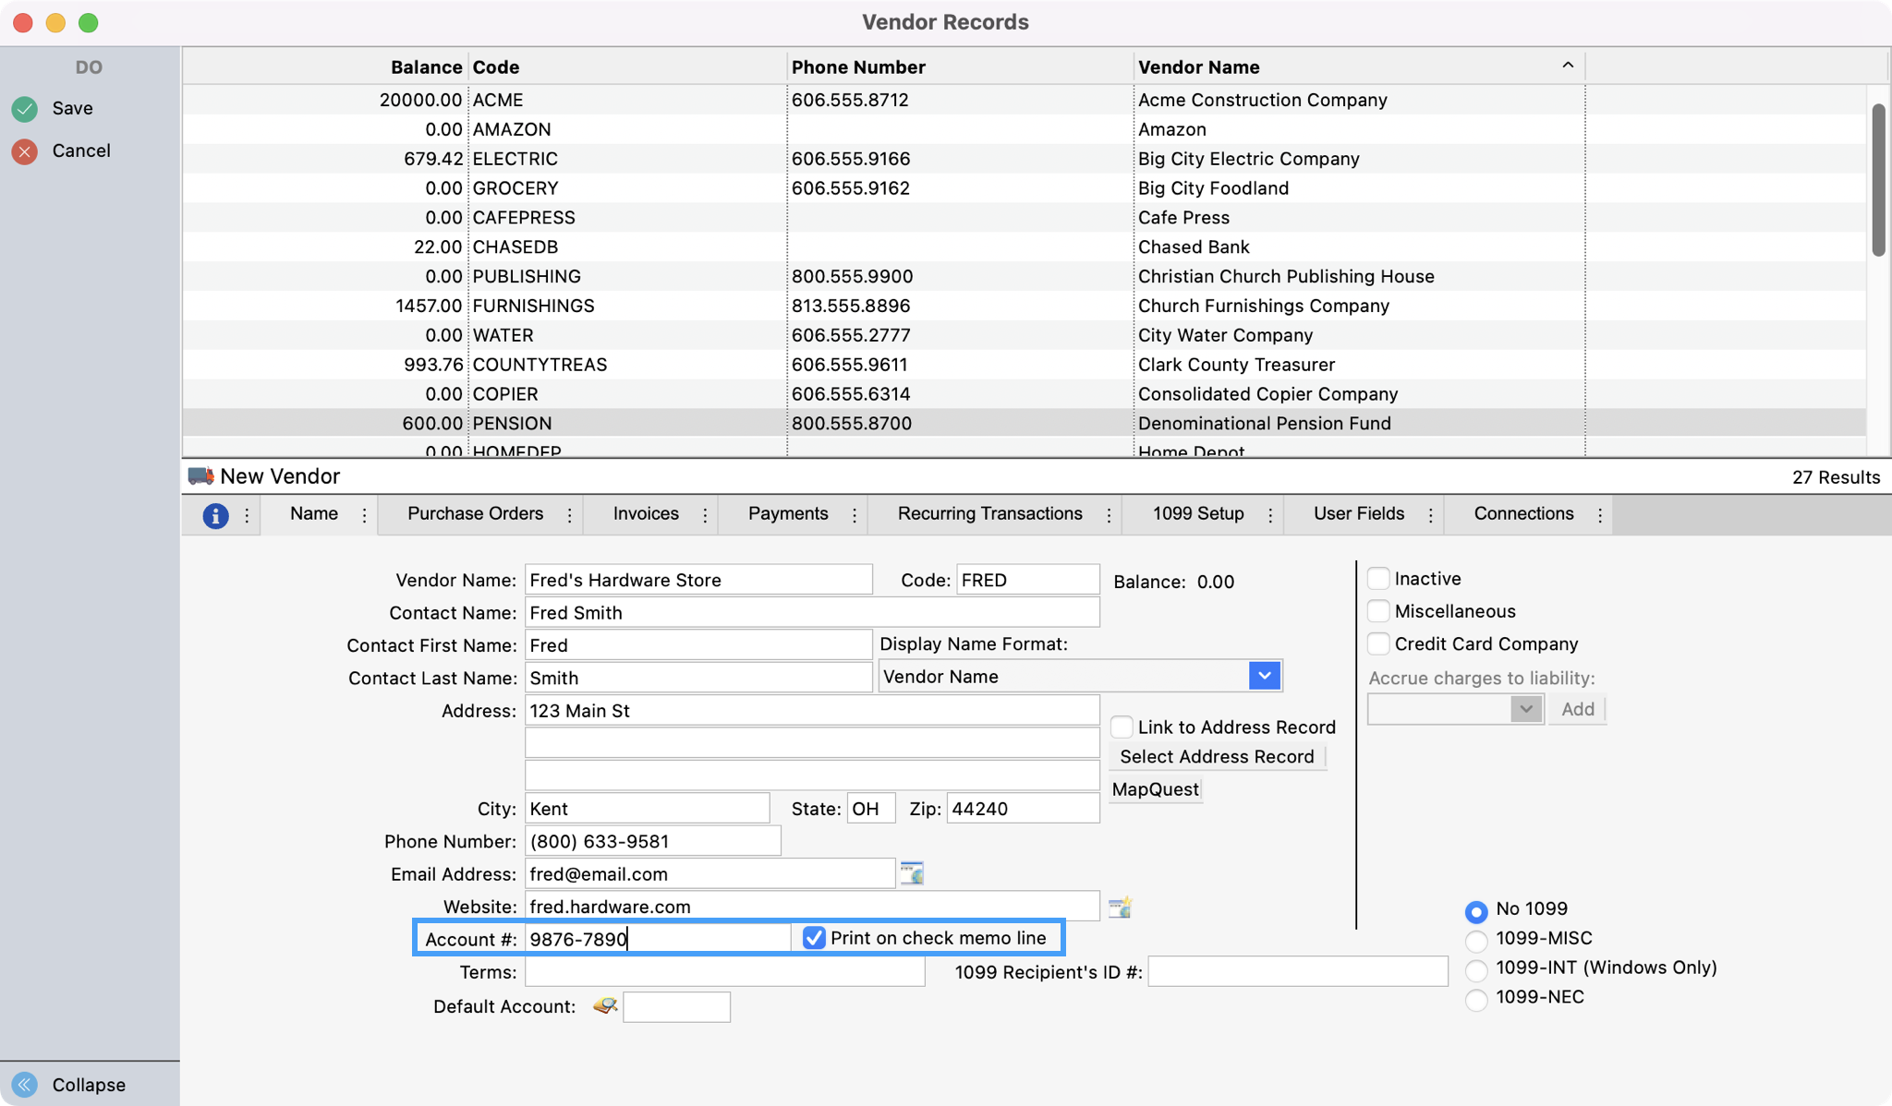Screen dimensions: 1892x1106
Task: Switch to the Purchase Orders tab
Action: (x=475, y=514)
